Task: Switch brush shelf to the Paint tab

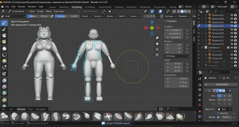Action: [30, 109]
